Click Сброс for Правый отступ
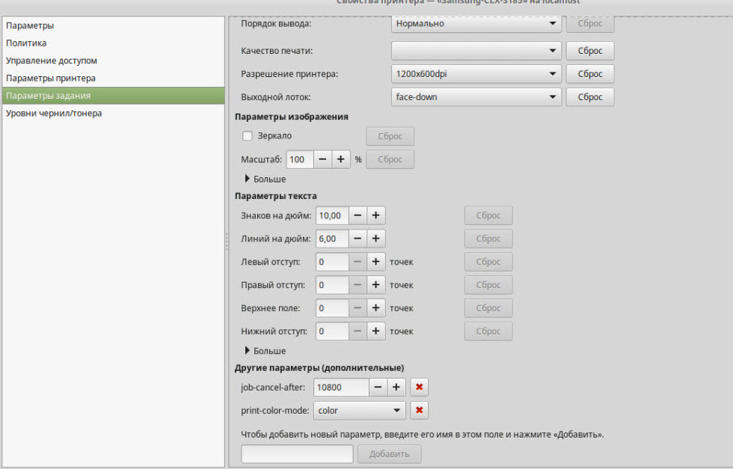 point(488,285)
